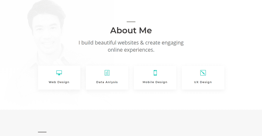Select the Data Anlysis document icon

(x=107, y=73)
